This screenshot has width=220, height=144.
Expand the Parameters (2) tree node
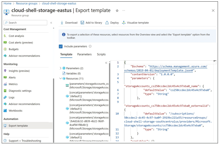click(x=60, y=68)
